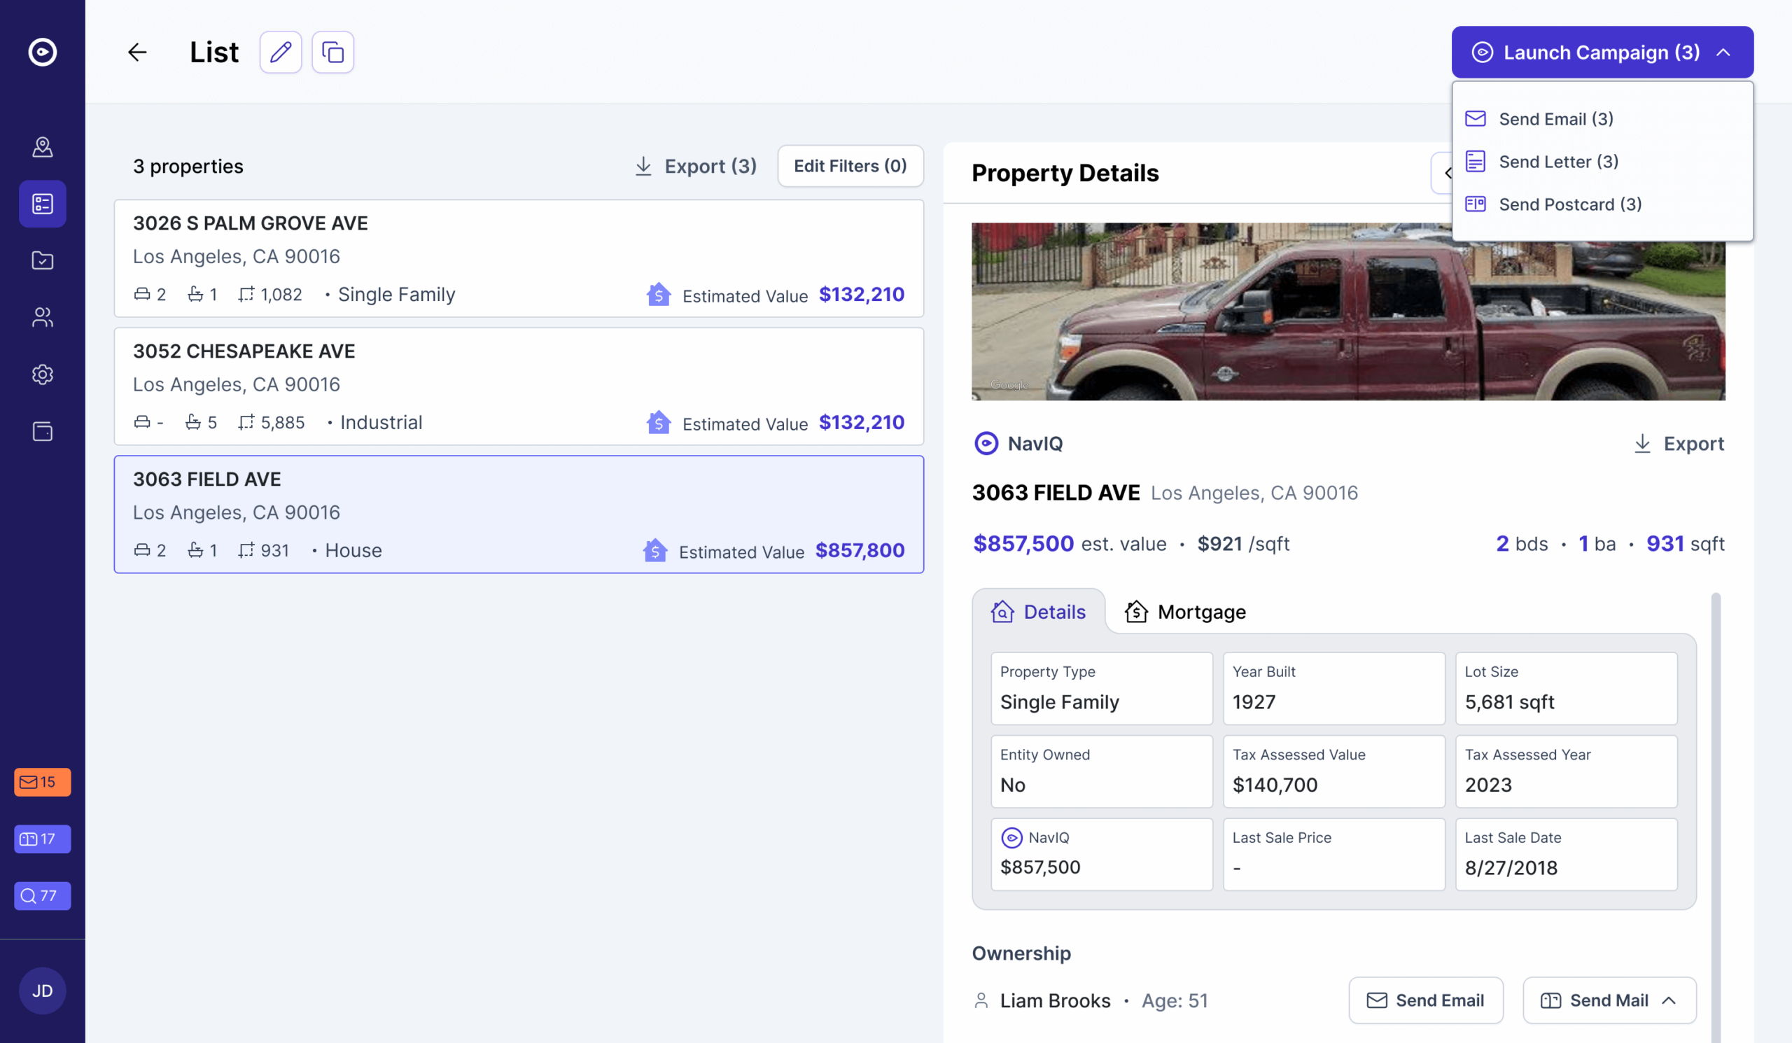Open the contacts people sidebar icon
The width and height of the screenshot is (1792, 1043).
(42, 317)
